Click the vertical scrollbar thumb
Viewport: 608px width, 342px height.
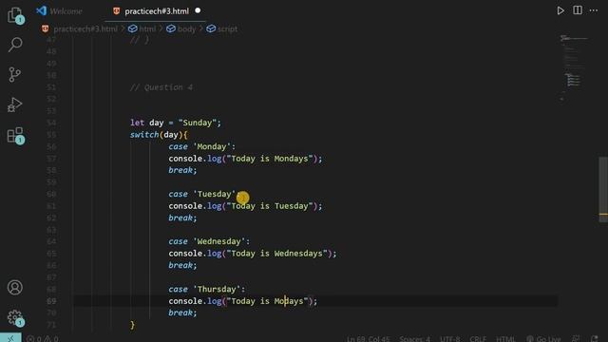coord(603,189)
